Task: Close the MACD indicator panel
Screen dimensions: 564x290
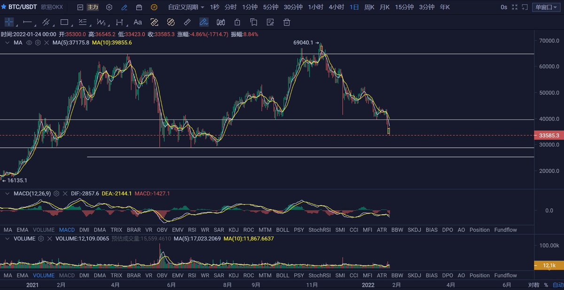Action: (65, 193)
